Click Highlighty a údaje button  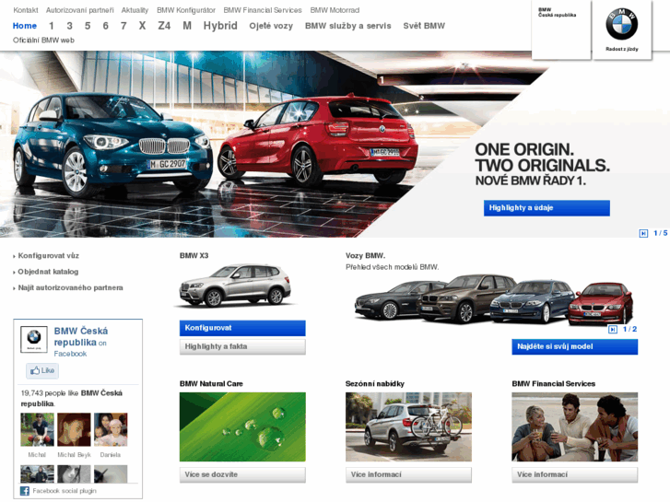547,208
